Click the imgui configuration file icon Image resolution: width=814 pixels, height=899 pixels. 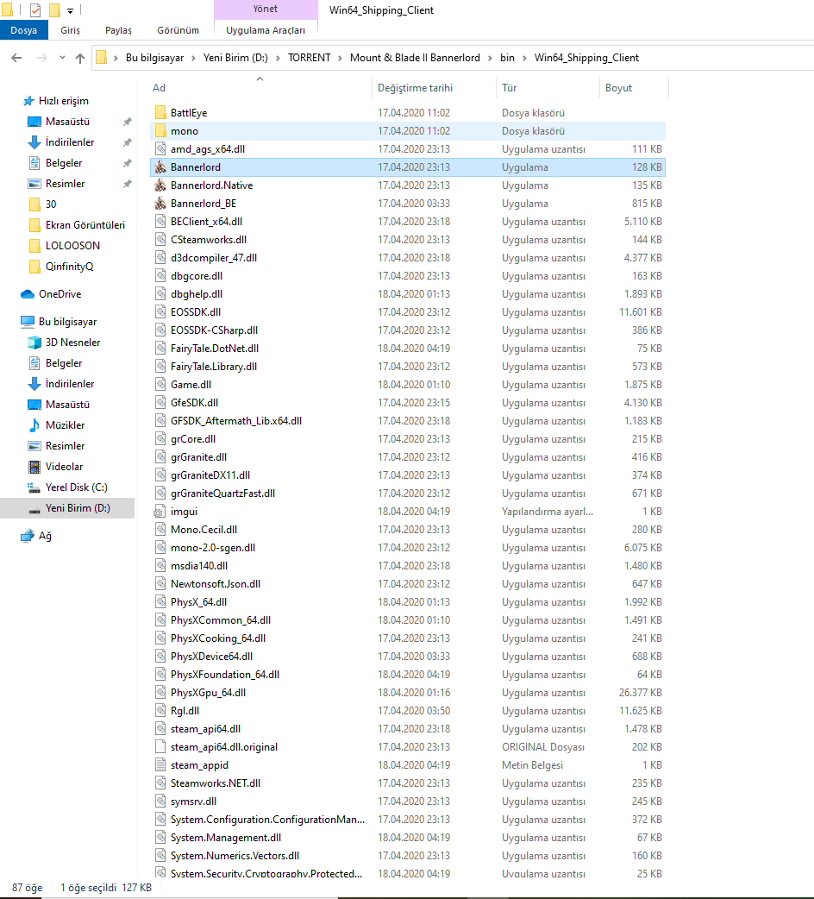click(160, 512)
